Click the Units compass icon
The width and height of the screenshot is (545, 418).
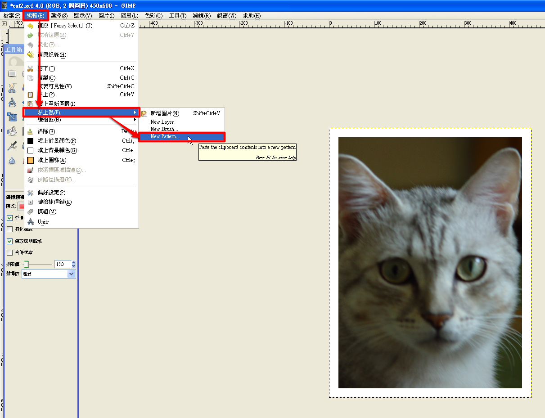30,221
